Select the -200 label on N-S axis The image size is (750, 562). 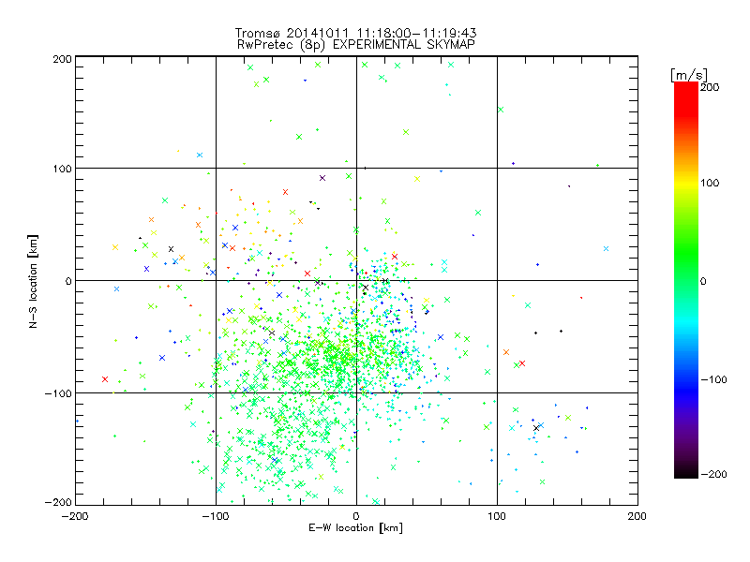click(x=58, y=502)
